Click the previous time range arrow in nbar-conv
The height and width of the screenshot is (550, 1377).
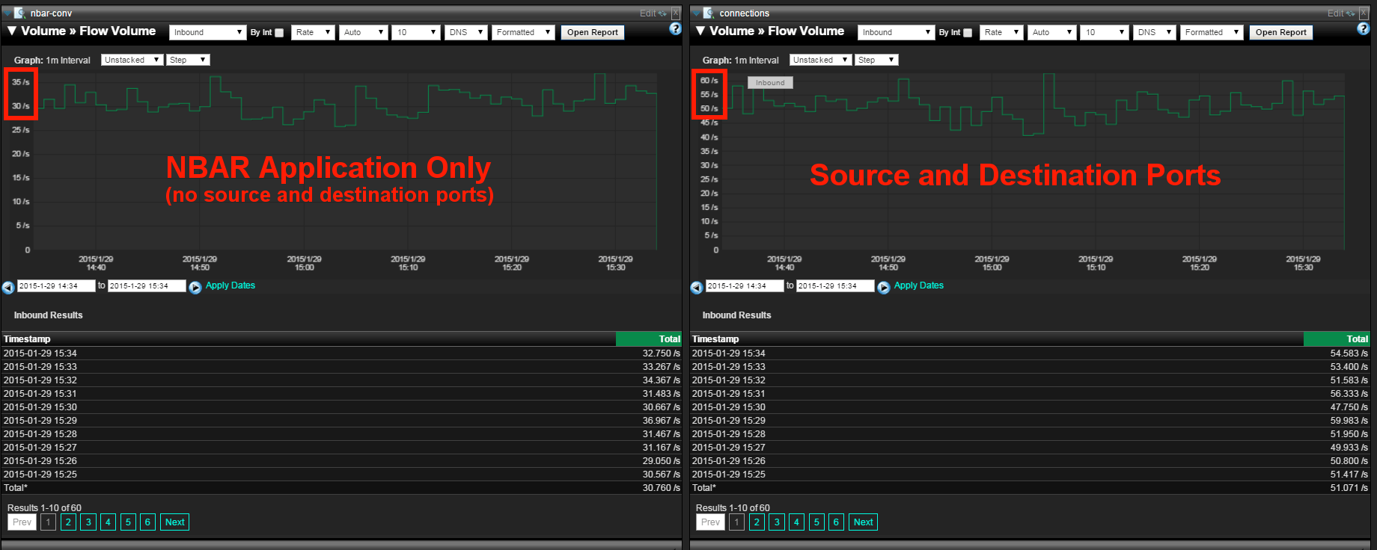tap(8, 287)
